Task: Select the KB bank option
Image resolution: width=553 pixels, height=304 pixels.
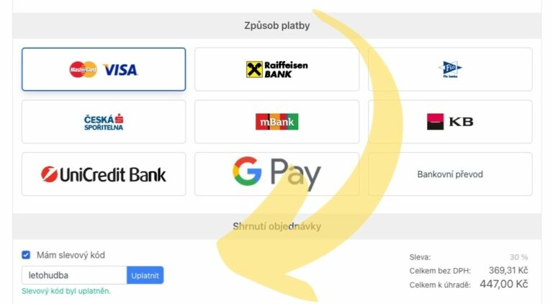Action: pyautogui.click(x=450, y=122)
